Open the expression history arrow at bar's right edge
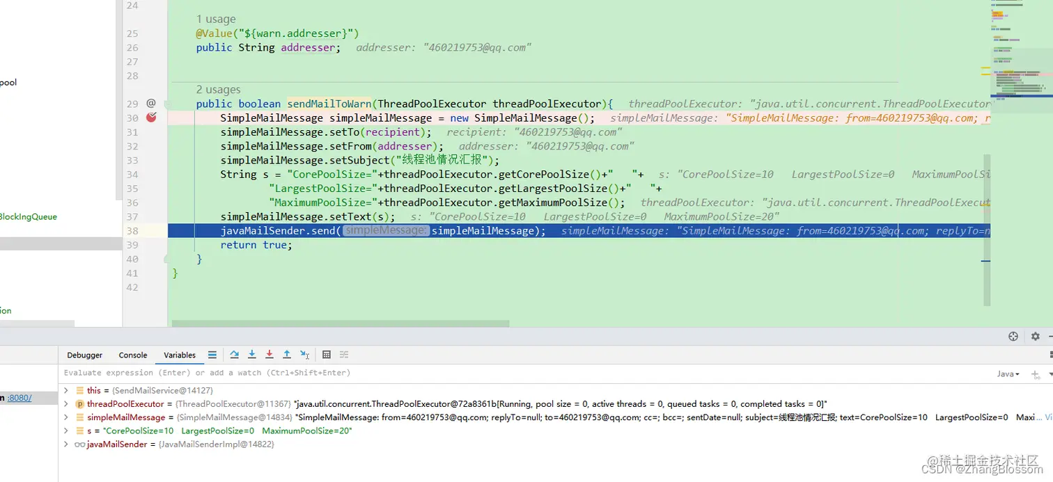 (1050, 374)
